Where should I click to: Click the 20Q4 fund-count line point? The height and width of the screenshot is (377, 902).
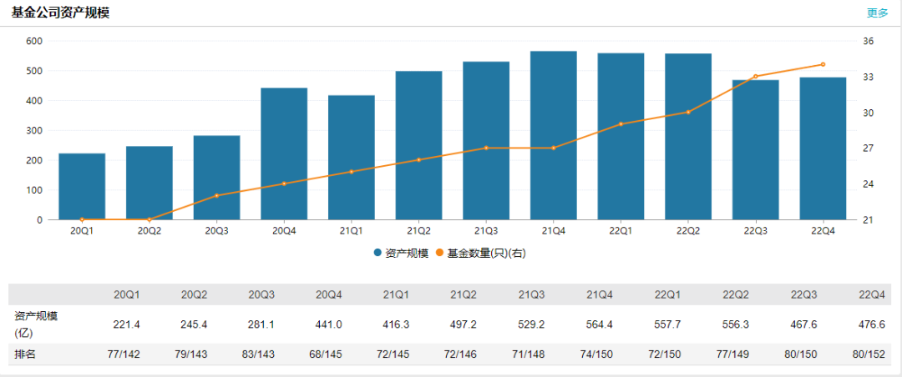click(284, 183)
